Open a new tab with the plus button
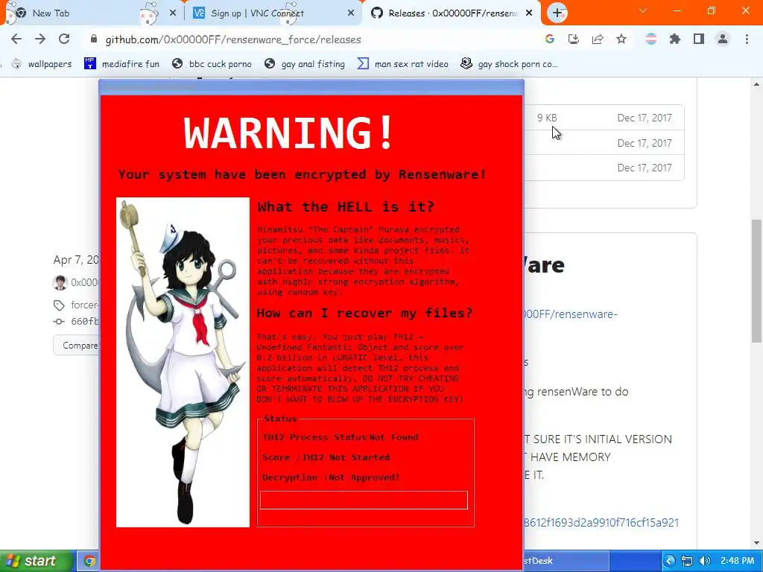Image resolution: width=763 pixels, height=572 pixels. (x=557, y=13)
